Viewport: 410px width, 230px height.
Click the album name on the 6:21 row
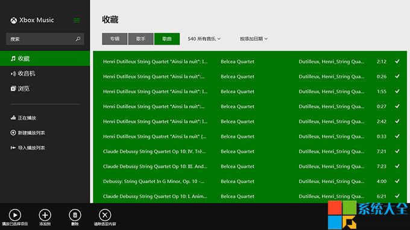332,196
